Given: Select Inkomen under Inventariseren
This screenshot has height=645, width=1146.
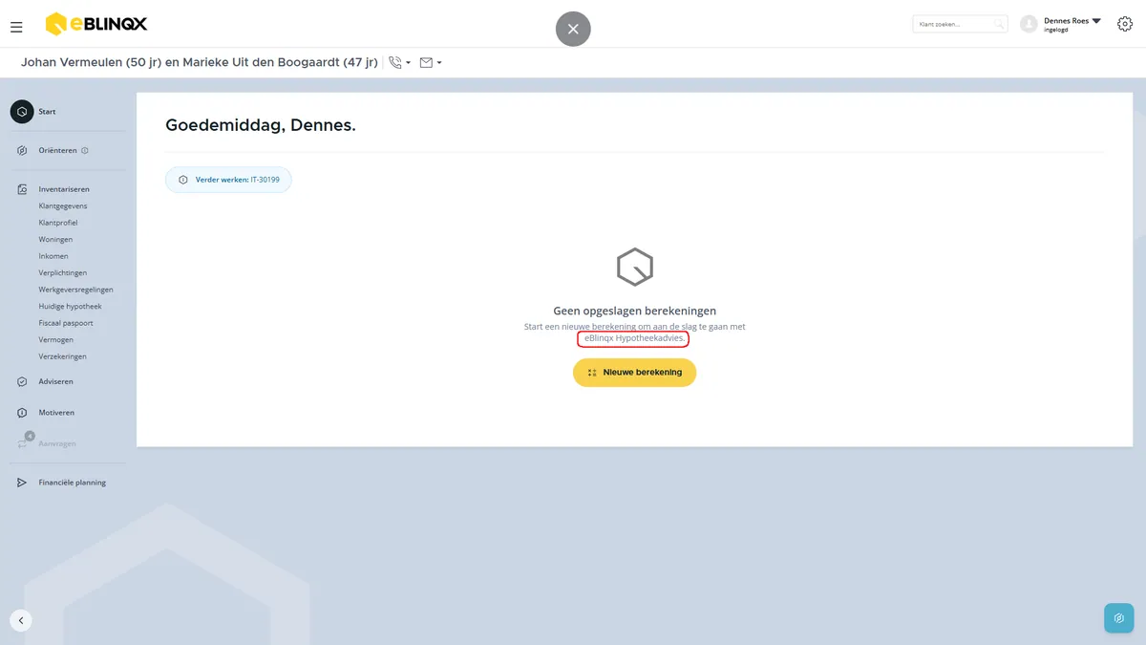Looking at the screenshot, I should 53,256.
